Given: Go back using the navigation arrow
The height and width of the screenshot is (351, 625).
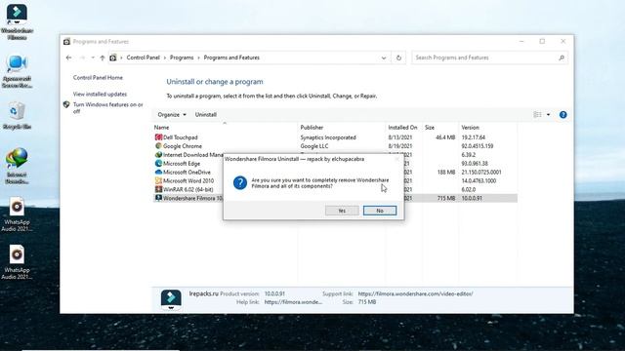Looking at the screenshot, I should (68, 58).
